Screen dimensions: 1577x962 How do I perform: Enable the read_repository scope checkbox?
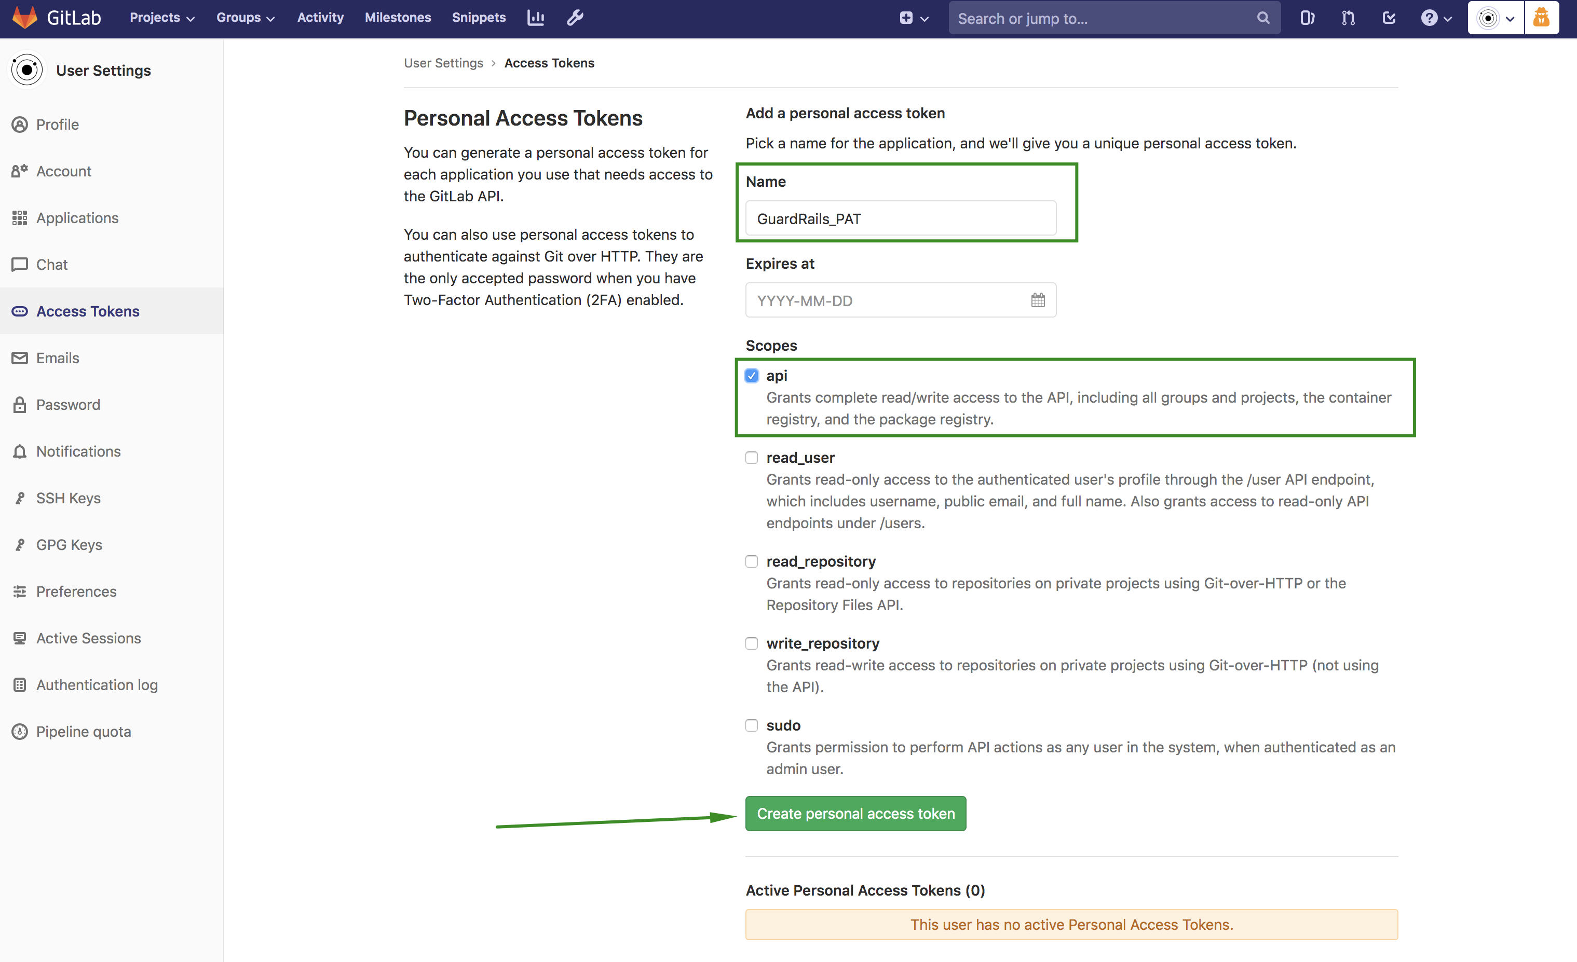click(751, 560)
